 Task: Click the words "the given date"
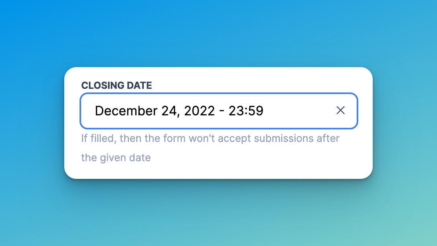click(x=116, y=158)
